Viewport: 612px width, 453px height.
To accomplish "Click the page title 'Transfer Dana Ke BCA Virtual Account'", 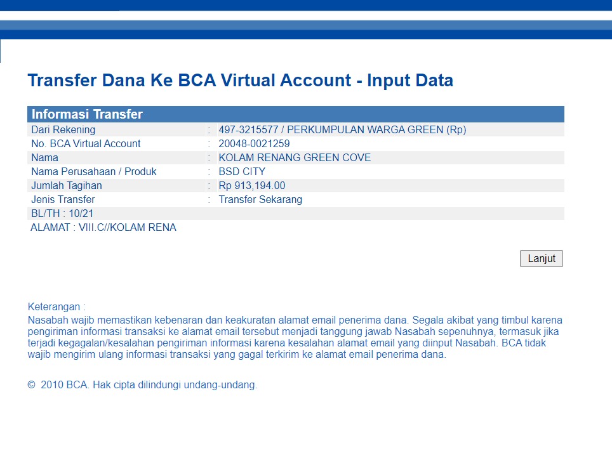I will 240,81.
